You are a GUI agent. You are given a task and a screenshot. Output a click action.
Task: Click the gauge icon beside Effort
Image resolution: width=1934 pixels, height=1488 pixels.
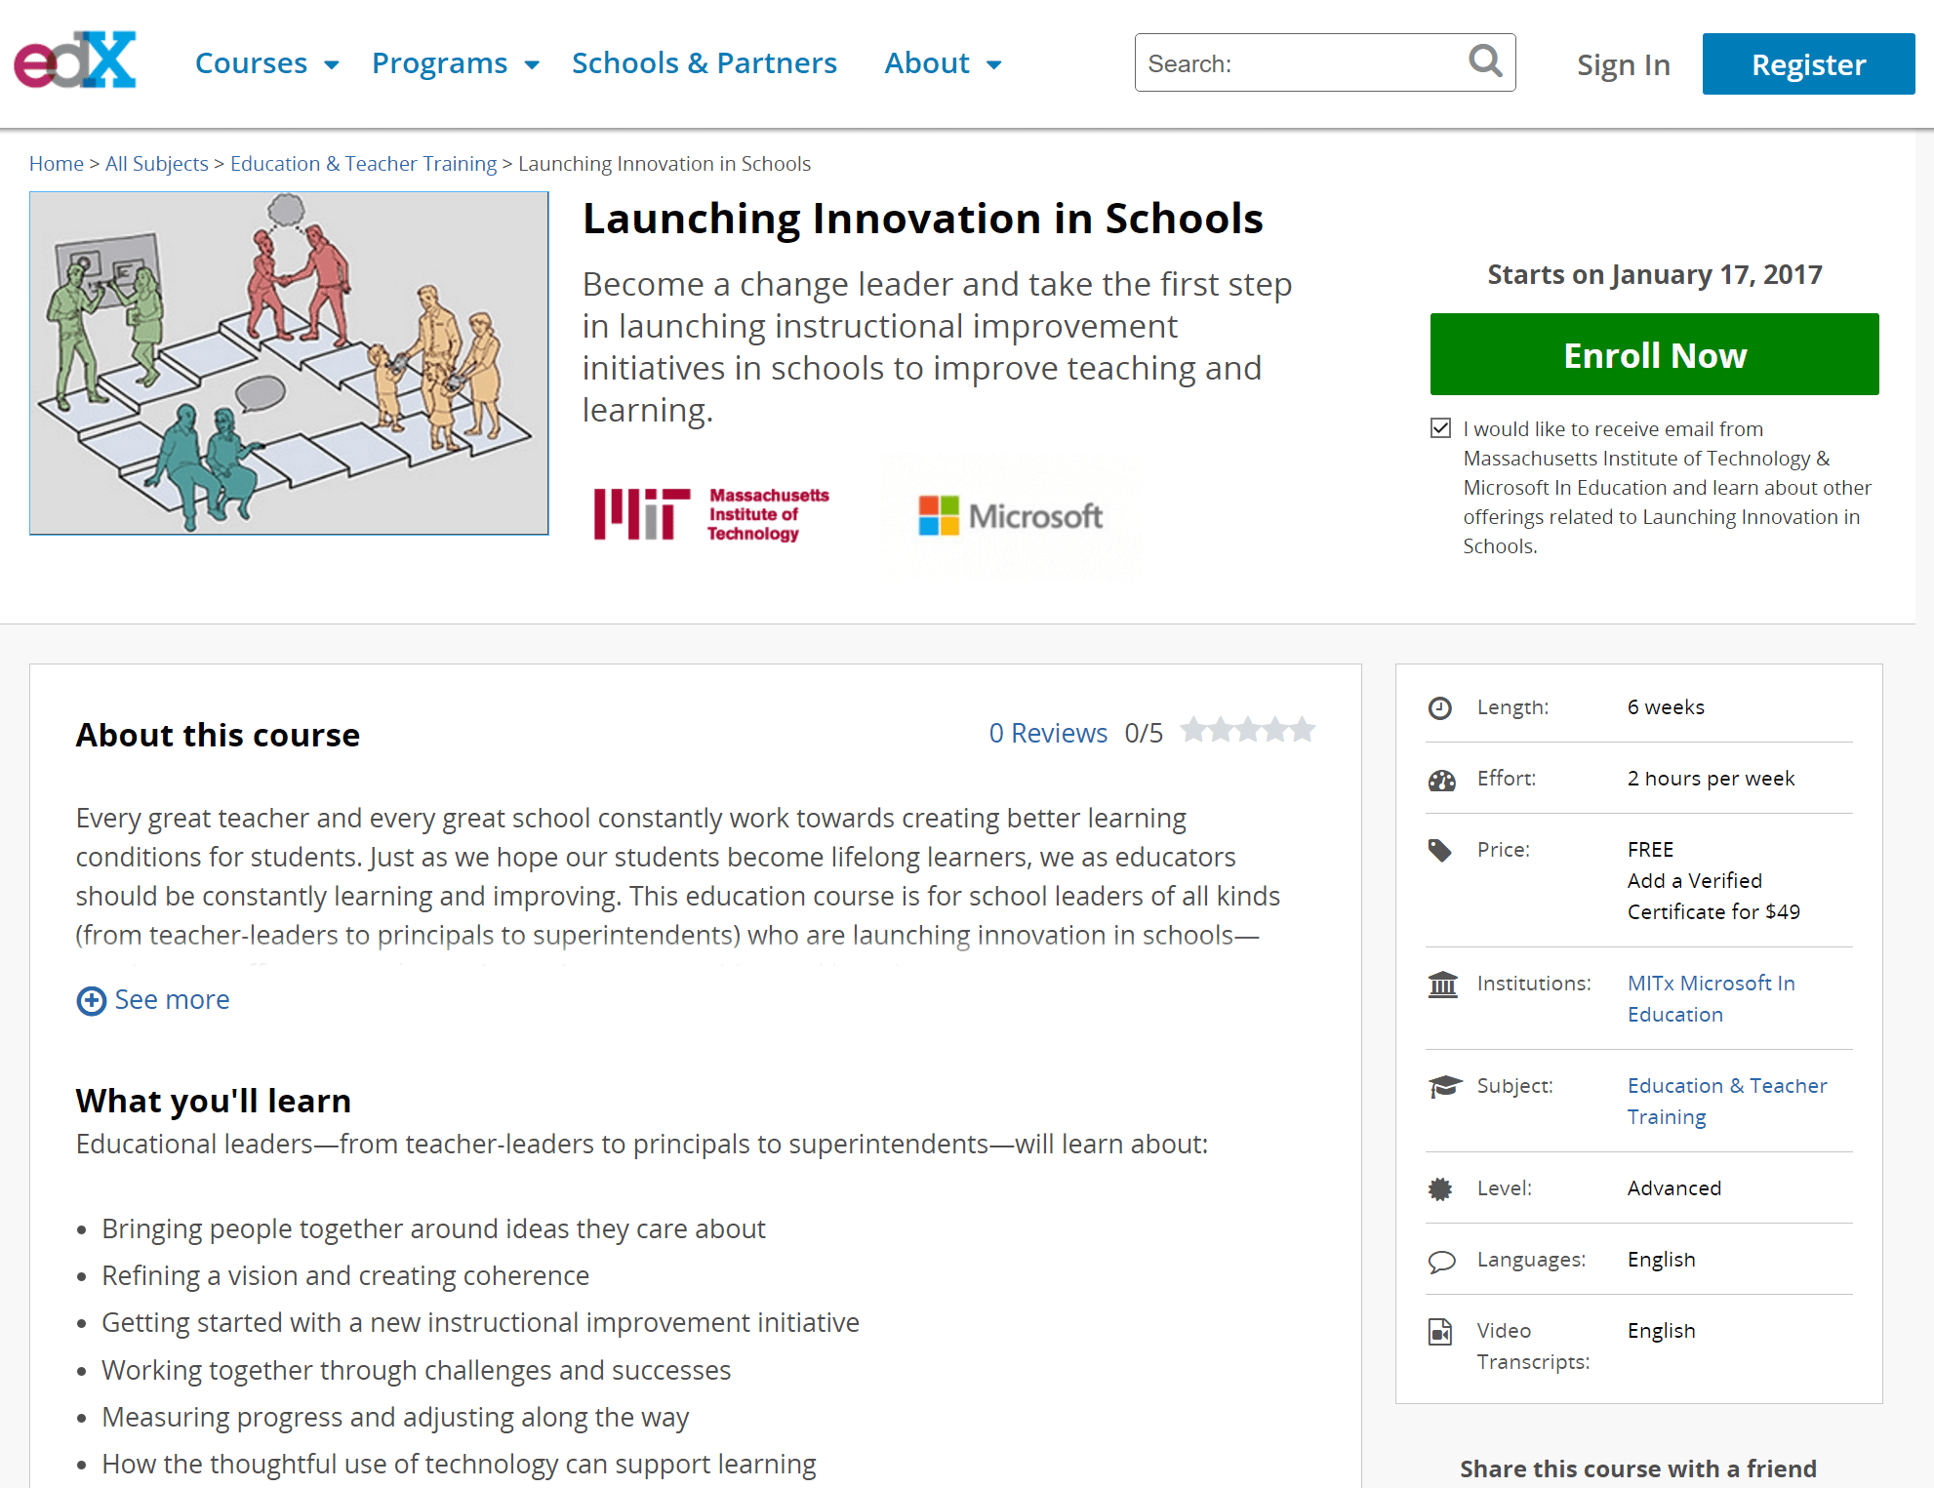point(1441,780)
